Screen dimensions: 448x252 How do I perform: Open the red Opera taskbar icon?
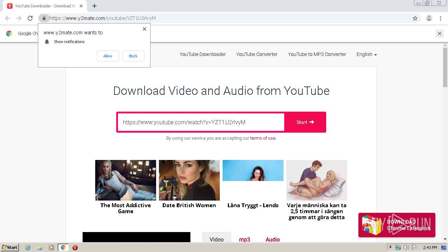[75, 247]
